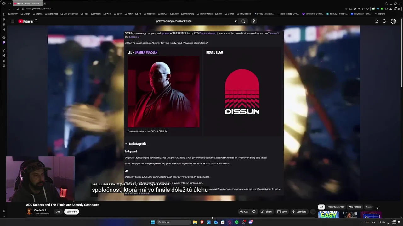The width and height of the screenshot is (403, 226).
Task: Dislike the video
Action: pos(254,212)
